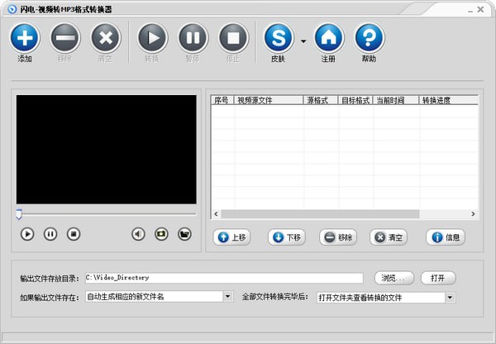Click the list Remove (移除) button
Viewport: 496px width, 344px height.
click(x=338, y=237)
